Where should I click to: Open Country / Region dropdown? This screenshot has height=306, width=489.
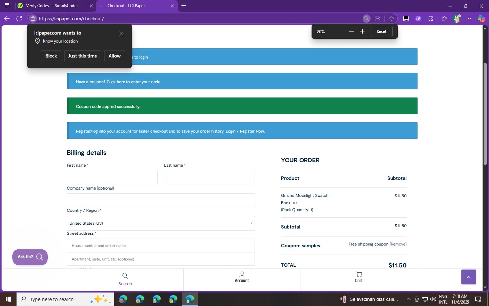161,223
